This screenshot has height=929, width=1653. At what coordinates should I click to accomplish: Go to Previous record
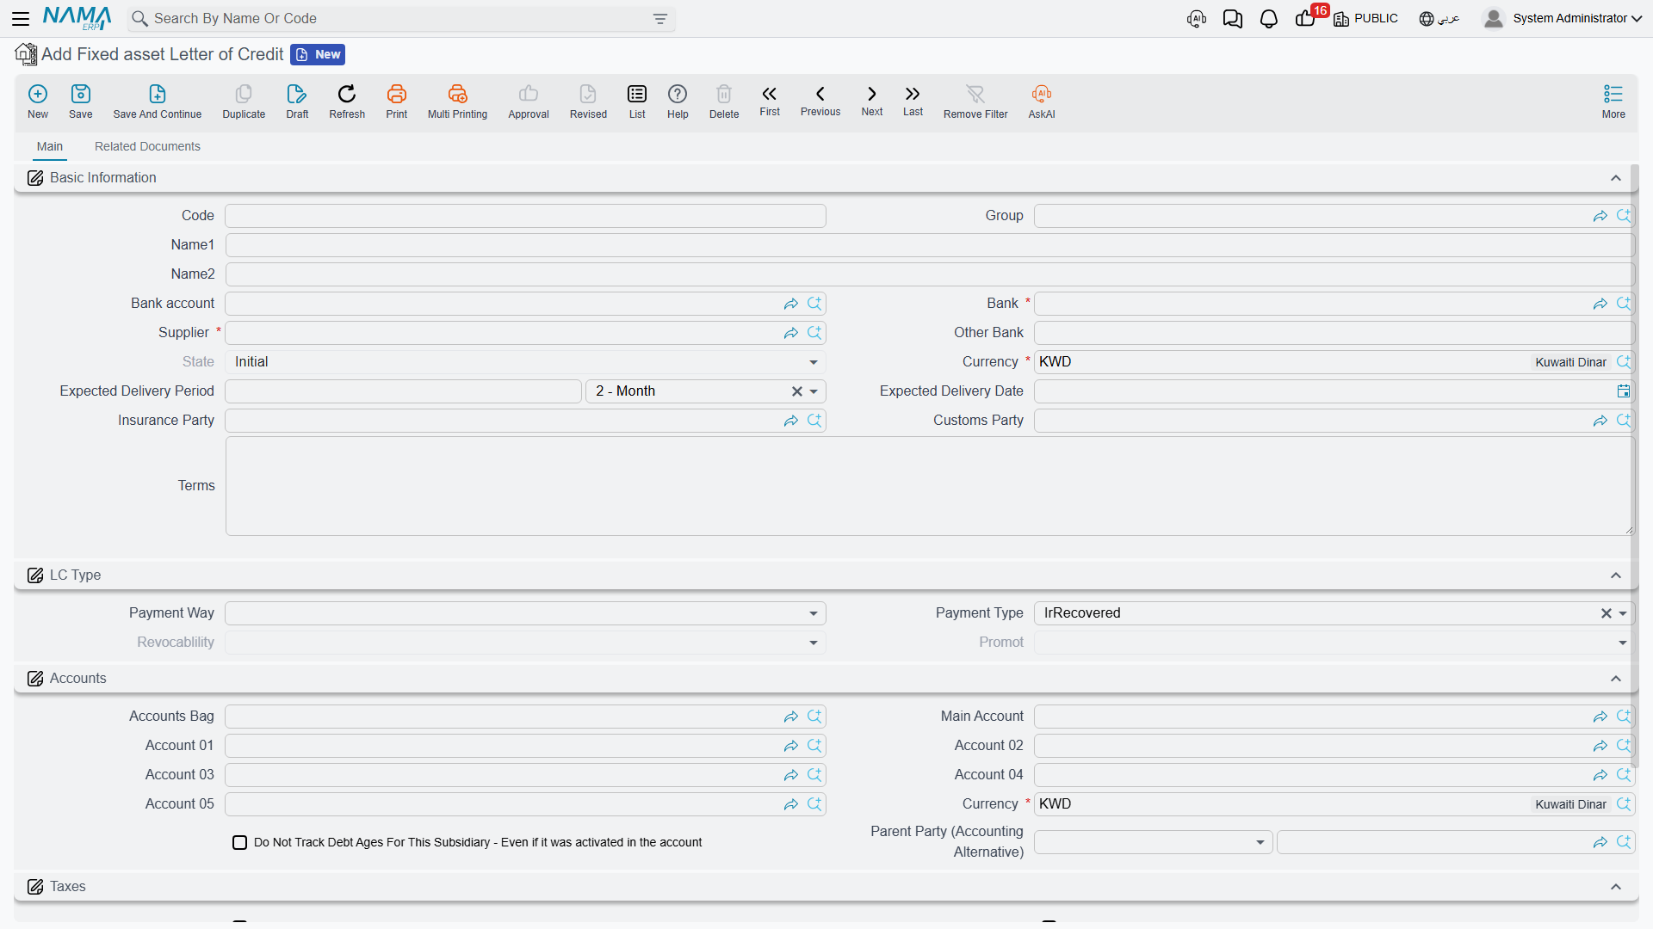pos(820,100)
